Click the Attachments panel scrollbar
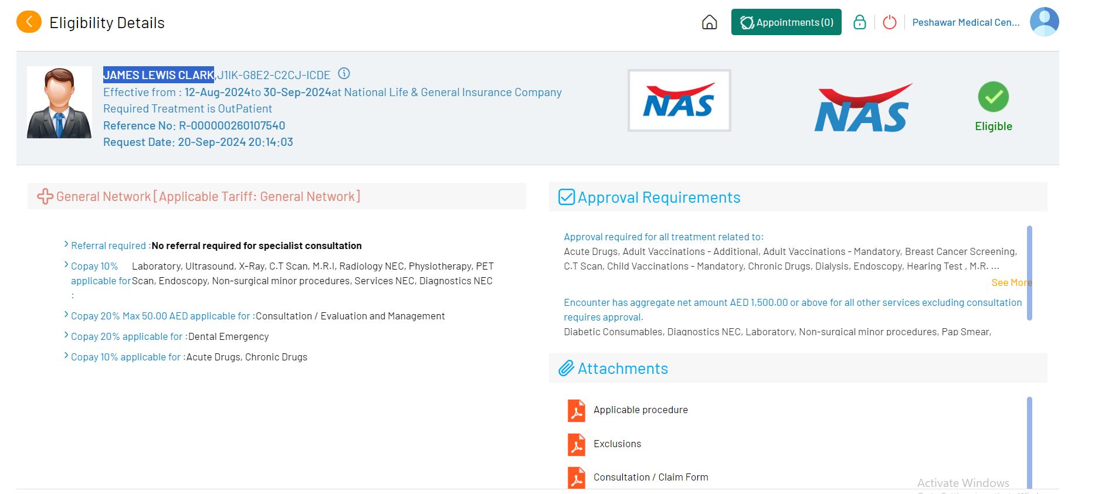Screen dimensions: 1095x494 pyautogui.click(x=1029, y=442)
